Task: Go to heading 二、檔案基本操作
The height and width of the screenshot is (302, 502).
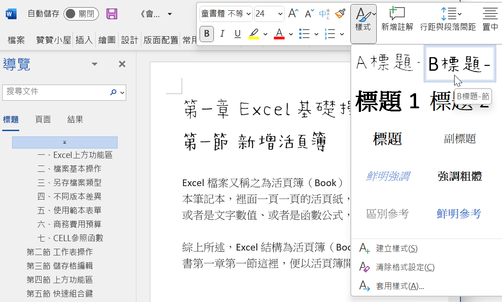Action: [x=69, y=169]
